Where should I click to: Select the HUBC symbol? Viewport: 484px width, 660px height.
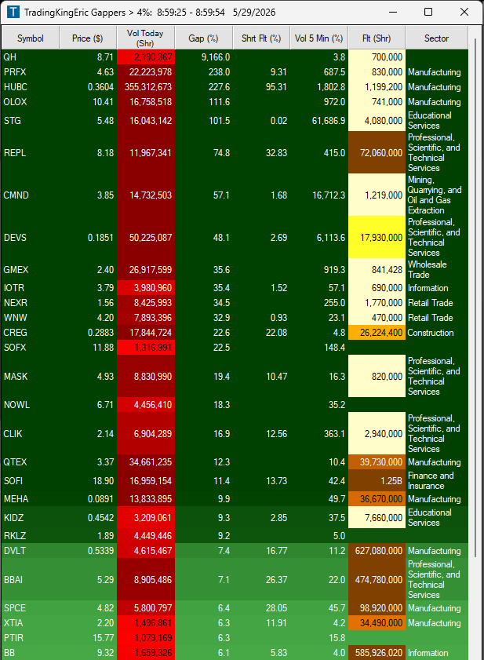(16, 87)
